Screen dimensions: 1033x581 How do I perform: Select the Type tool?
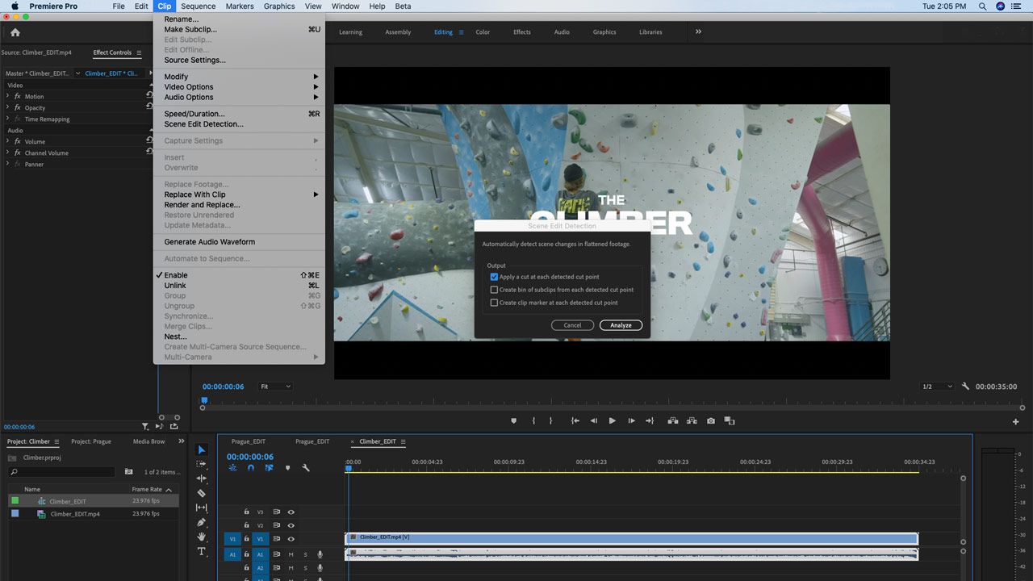pos(202,551)
